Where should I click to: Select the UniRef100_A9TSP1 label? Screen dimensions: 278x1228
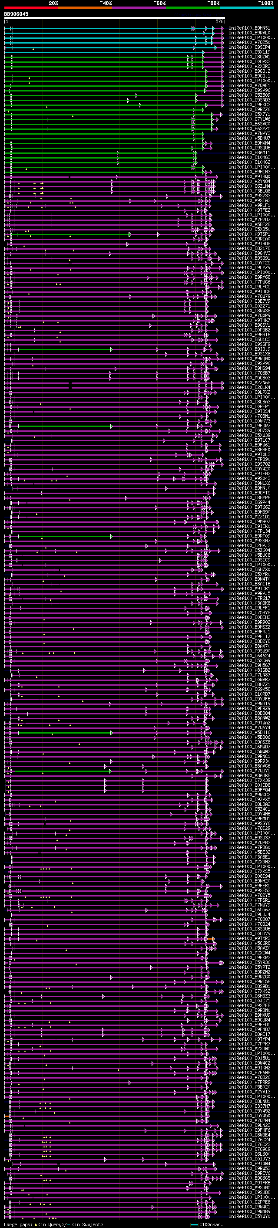click(x=249, y=234)
